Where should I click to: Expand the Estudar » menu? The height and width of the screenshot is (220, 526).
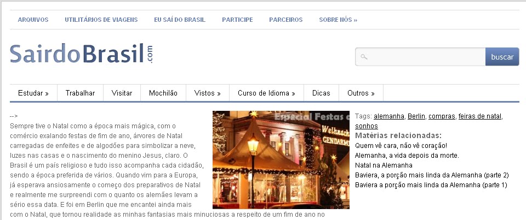[x=33, y=93]
